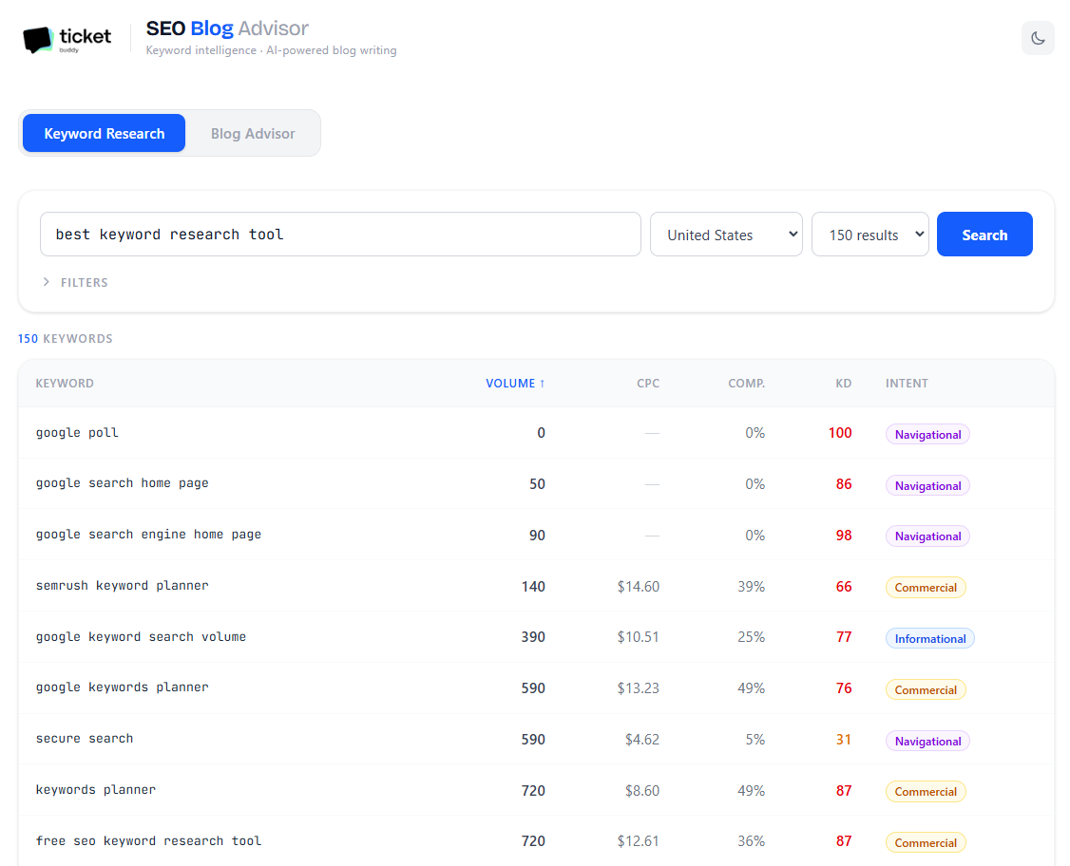
Task: Open the United States country dropdown
Action: [x=726, y=234]
